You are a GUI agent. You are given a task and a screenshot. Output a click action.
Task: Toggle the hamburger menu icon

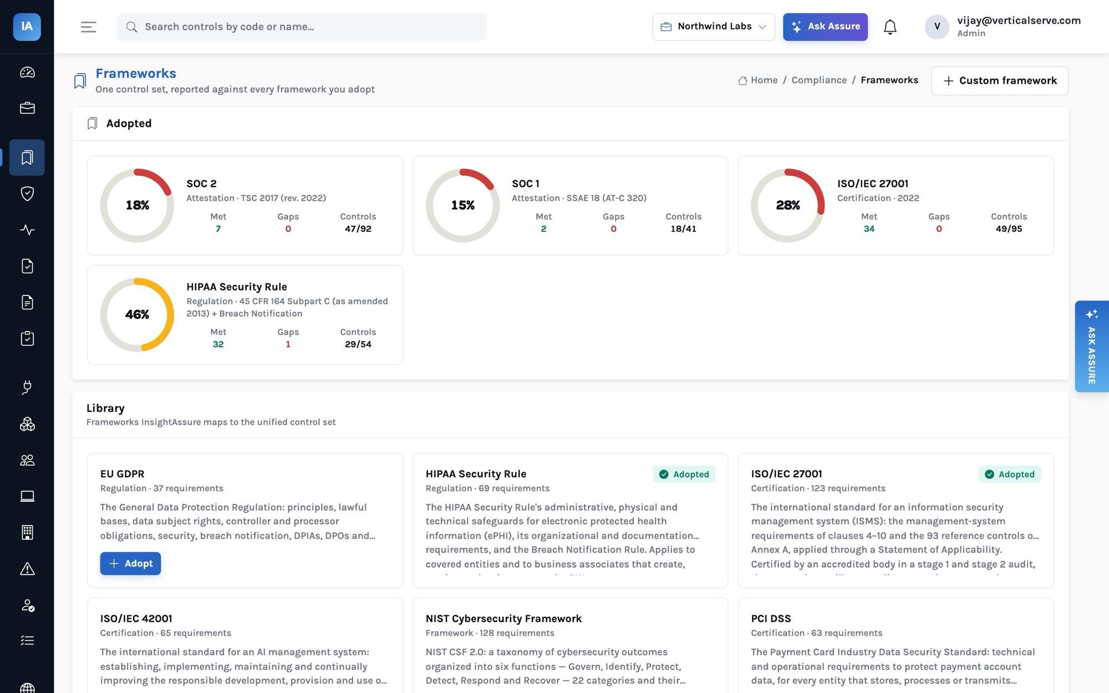coord(88,27)
